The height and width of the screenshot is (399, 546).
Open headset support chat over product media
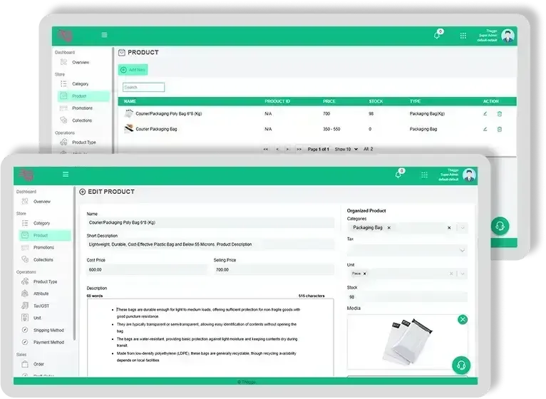pyautogui.click(x=460, y=365)
